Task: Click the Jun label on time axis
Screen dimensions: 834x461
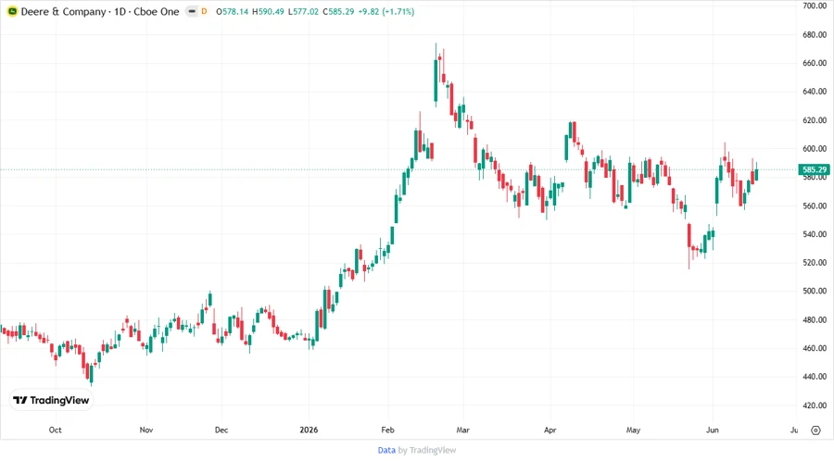Action: [713, 430]
